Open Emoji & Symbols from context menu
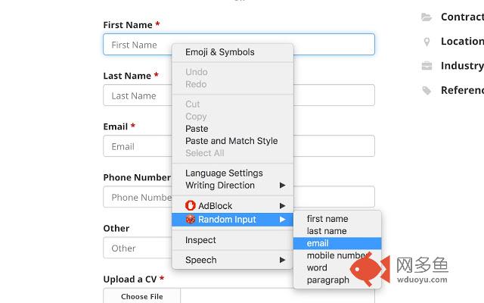 coord(219,52)
